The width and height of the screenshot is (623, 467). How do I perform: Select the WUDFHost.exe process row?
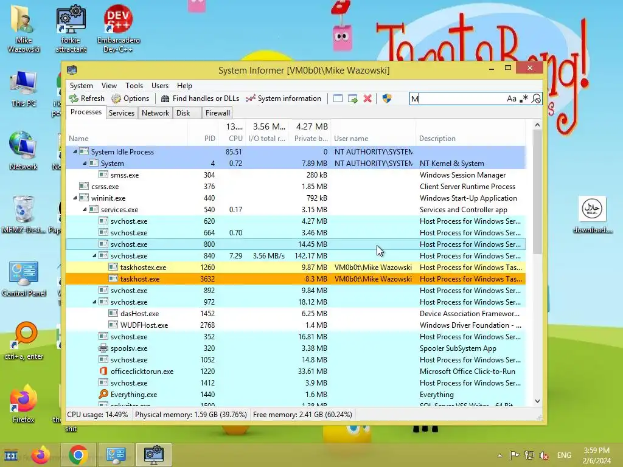coord(296,325)
